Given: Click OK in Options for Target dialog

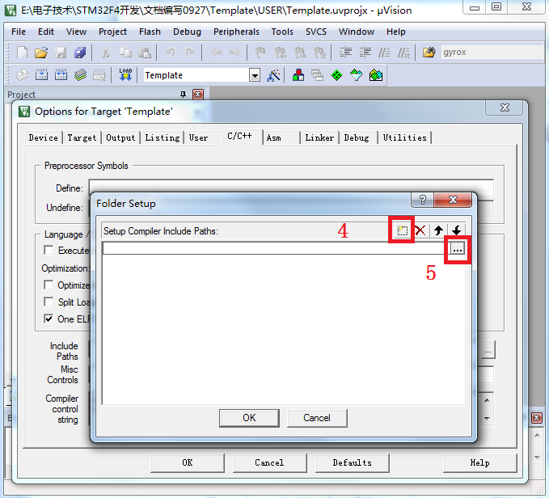Looking at the screenshot, I should [x=188, y=462].
